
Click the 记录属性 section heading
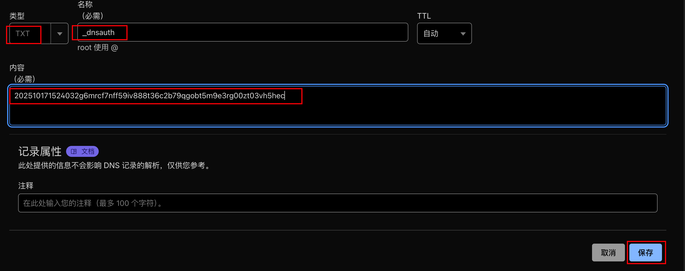click(x=40, y=151)
